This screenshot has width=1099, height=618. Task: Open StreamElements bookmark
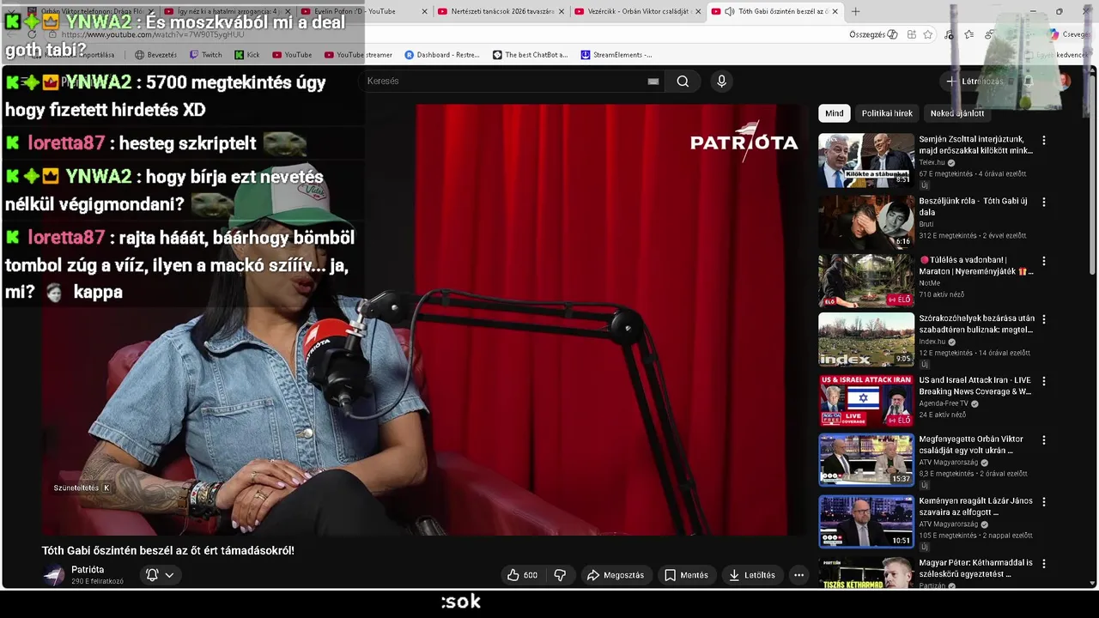coord(616,55)
